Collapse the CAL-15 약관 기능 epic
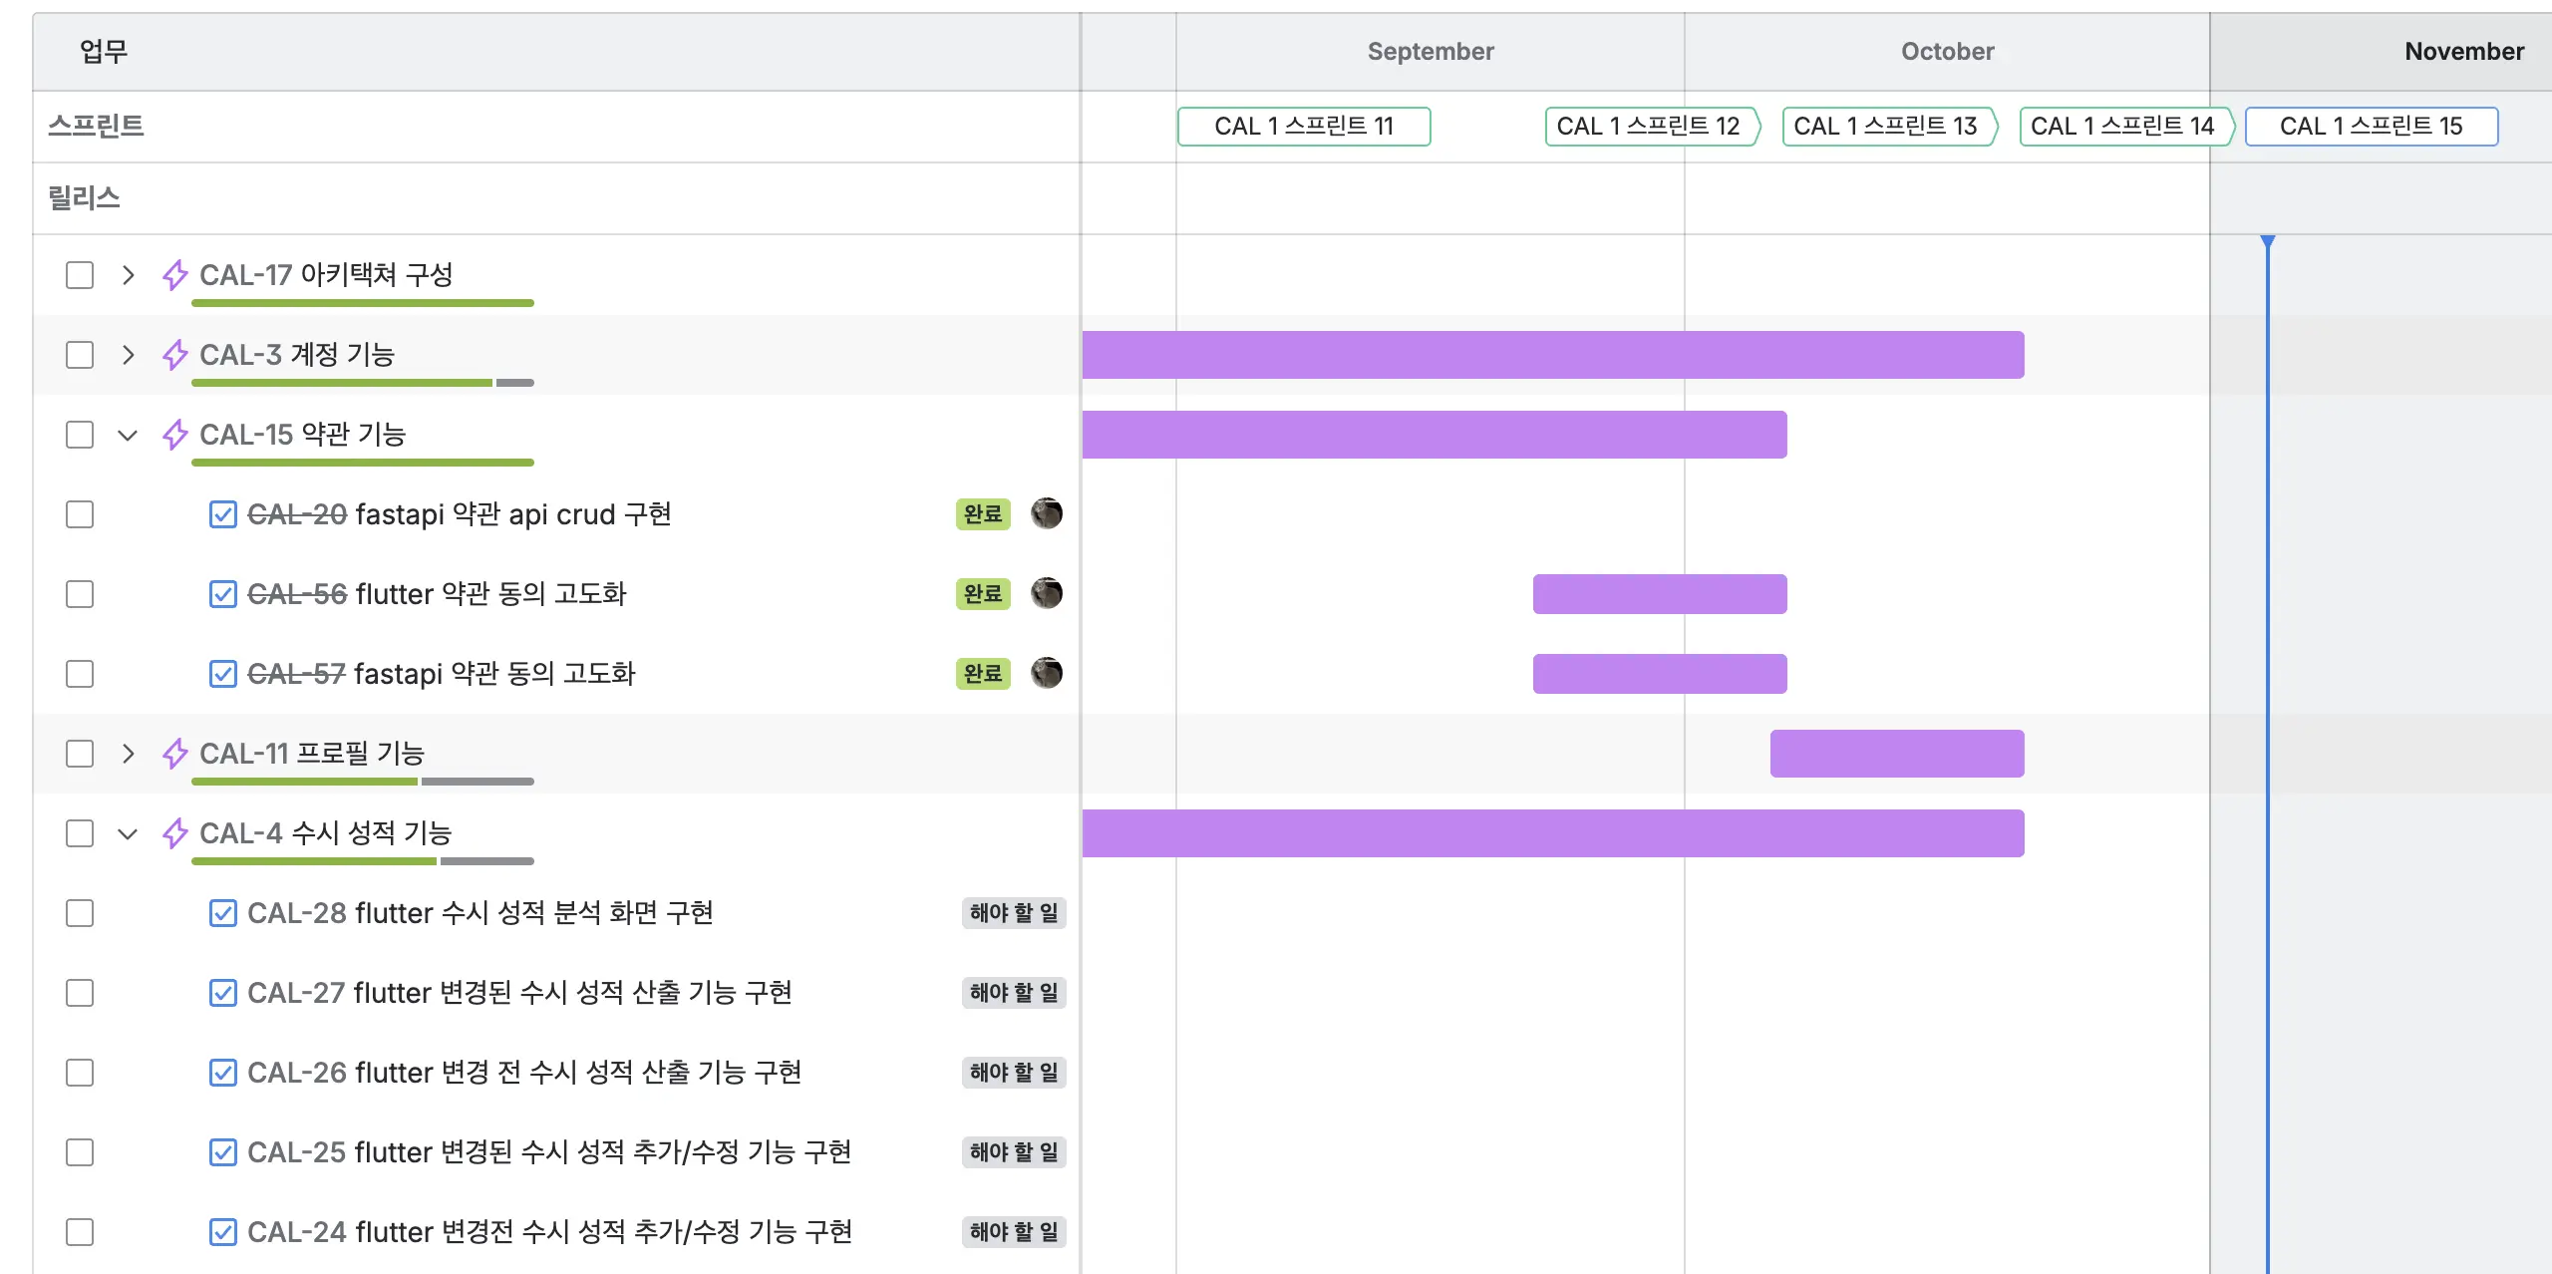The height and width of the screenshot is (1274, 2552). click(128, 435)
